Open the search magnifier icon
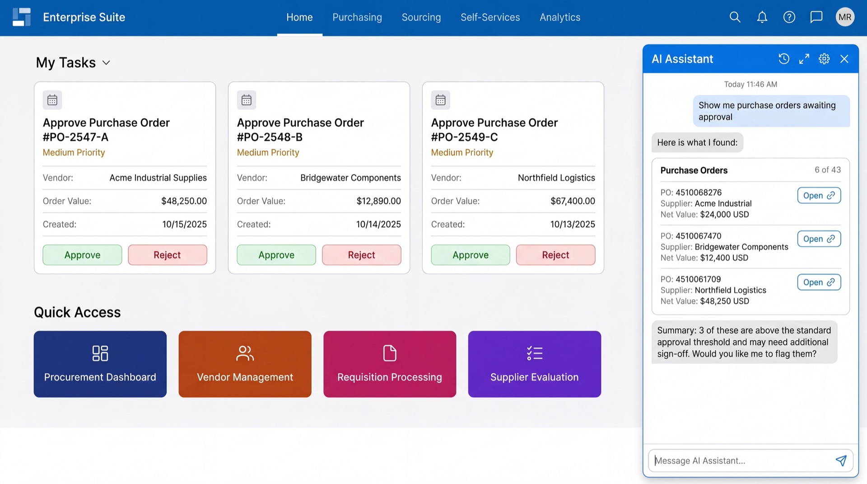Image resolution: width=867 pixels, height=484 pixels. [735, 17]
